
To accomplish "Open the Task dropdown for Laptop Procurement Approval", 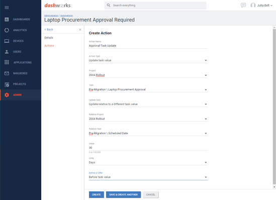I will [148, 89].
